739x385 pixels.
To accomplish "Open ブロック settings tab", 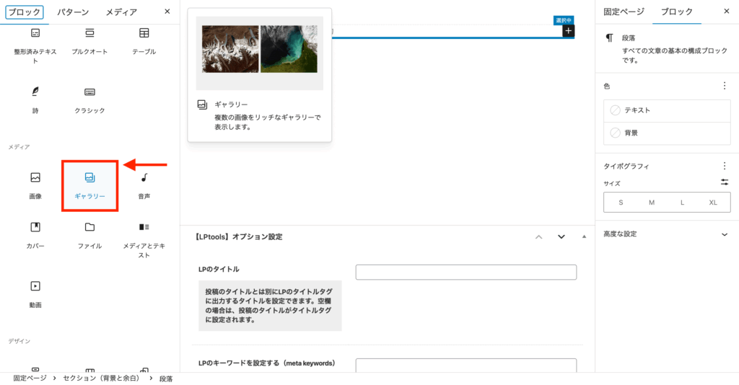I will 677,12.
